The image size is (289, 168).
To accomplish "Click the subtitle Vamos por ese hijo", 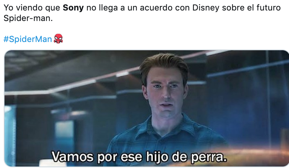I will click(110, 157).
